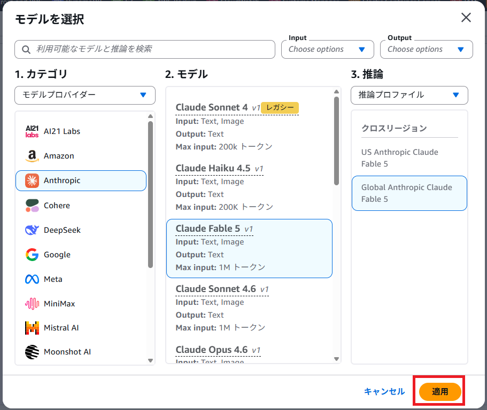The image size is (487, 410).
Task: Click the キャンセル cancel link
Action: [384, 391]
